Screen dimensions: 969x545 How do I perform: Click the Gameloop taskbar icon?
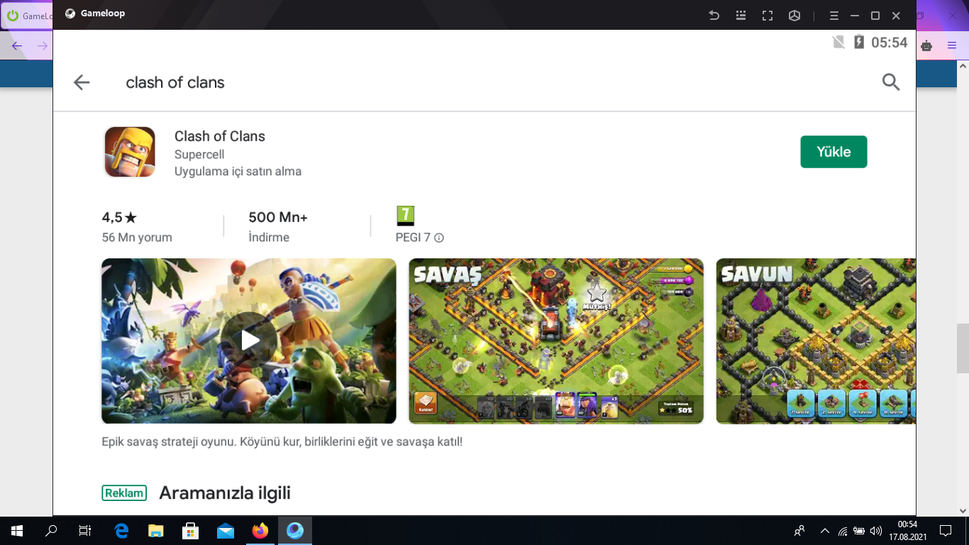coord(295,530)
